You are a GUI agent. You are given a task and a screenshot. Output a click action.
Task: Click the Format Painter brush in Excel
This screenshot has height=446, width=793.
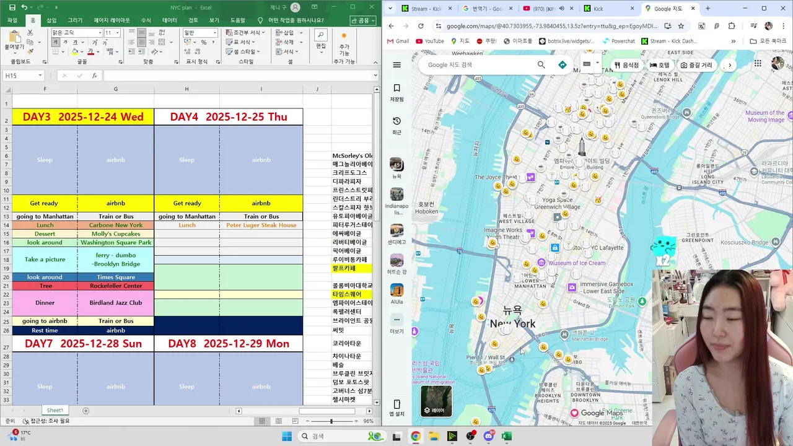click(x=30, y=52)
